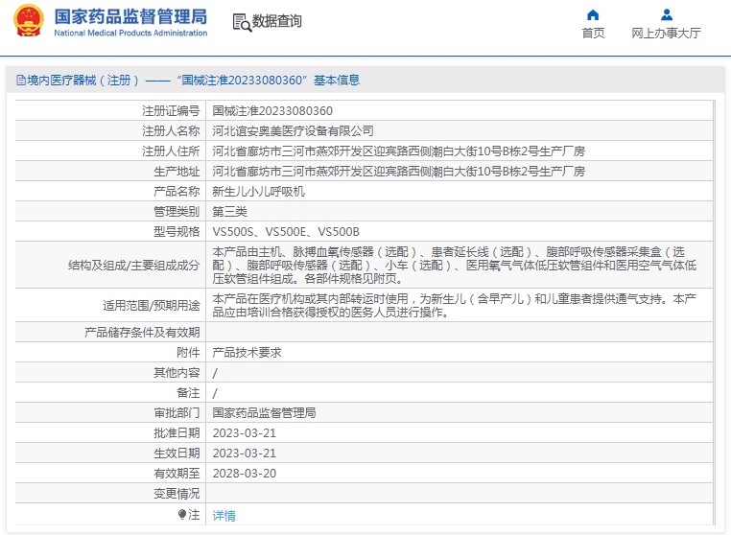This screenshot has height=535, width=731.
Task: Click the 变更情况 row label
Action: coord(177,493)
